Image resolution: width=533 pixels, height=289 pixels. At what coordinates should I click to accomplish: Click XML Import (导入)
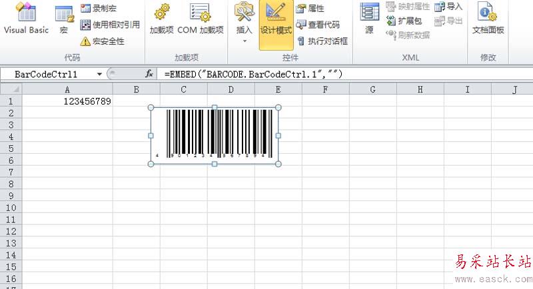(448, 6)
